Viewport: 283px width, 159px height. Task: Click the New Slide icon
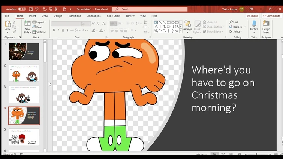pos(27,24)
